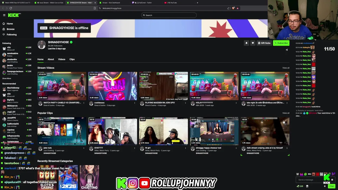Viewport: 338px width, 190px height.
Task: Click the share icon below Subscribe
Action: [x=287, y=50]
